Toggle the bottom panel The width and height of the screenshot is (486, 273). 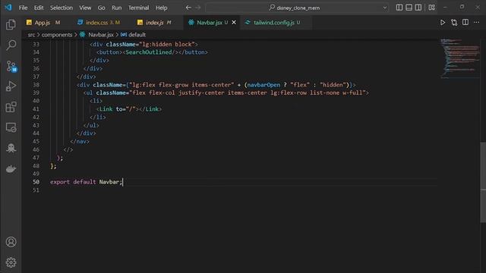(x=409, y=8)
